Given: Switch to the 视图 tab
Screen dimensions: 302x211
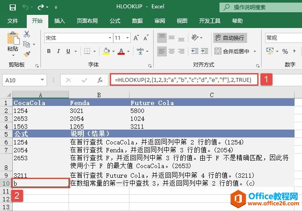Looking at the screenshot, I should 182,21.
